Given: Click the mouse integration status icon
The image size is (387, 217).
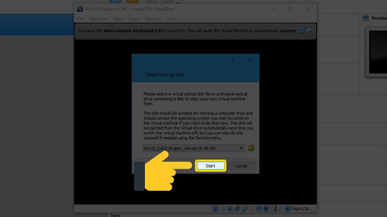Looking at the screenshot, I should click(x=281, y=209).
